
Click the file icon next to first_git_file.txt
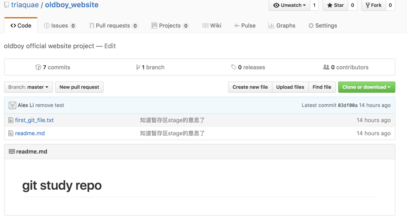(x=11, y=120)
